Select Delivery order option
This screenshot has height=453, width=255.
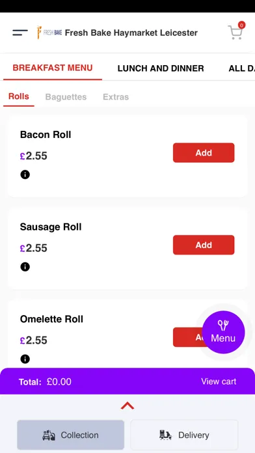pyautogui.click(x=184, y=435)
